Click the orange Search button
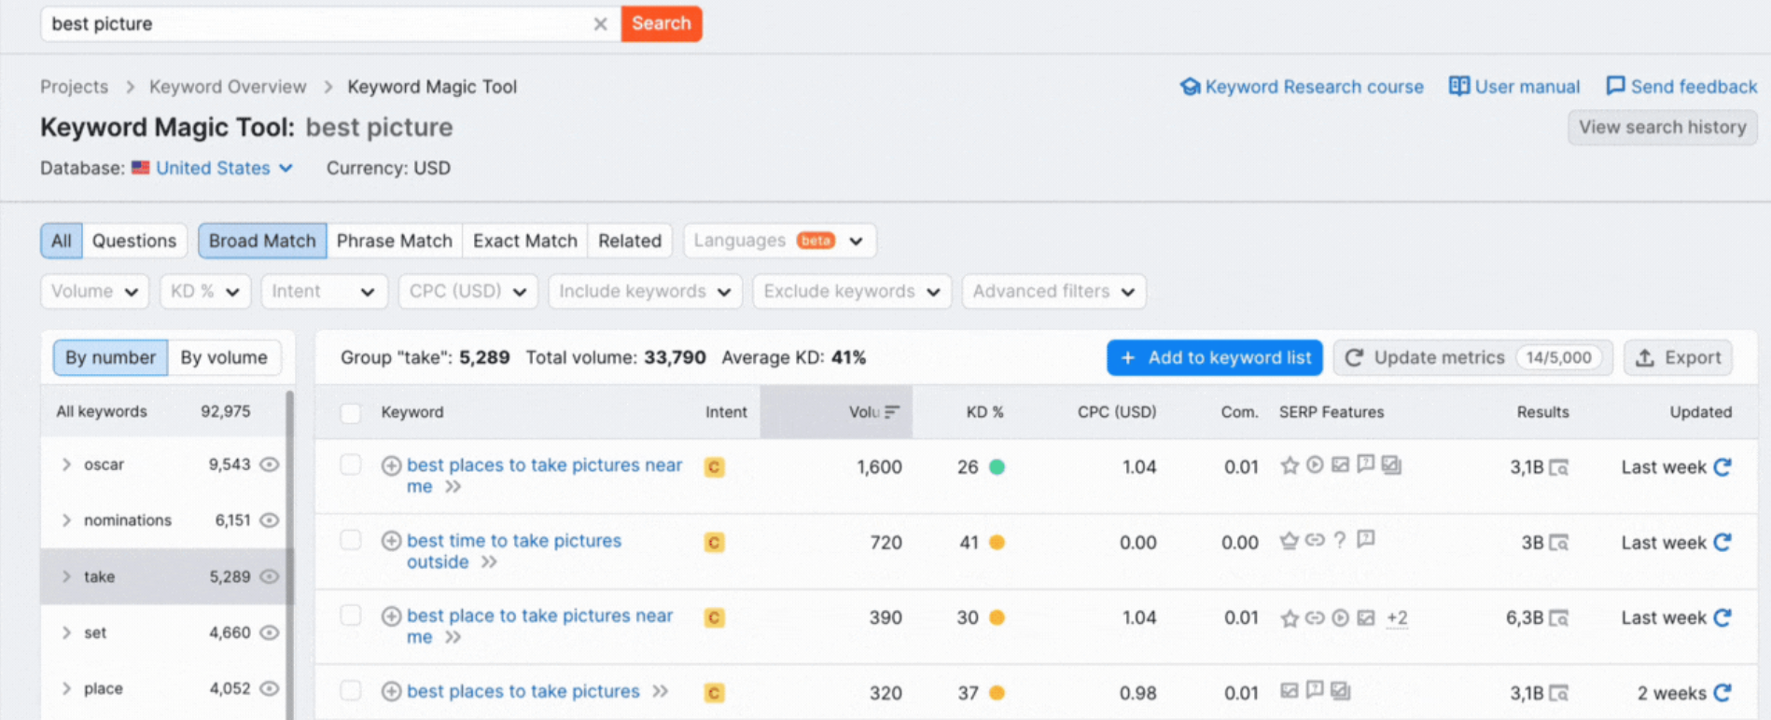The image size is (1771, 720). click(x=662, y=23)
